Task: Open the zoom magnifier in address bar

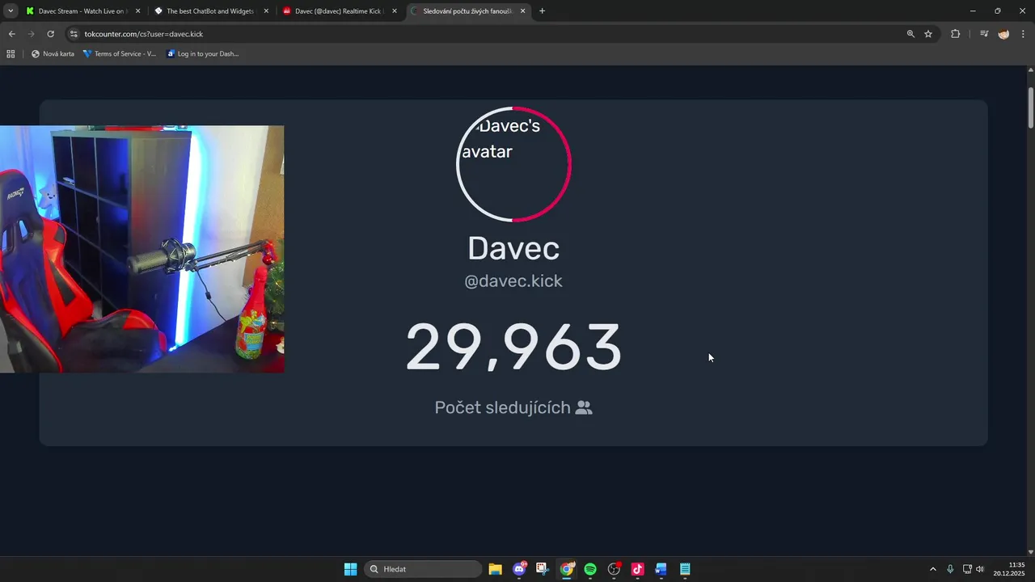Action: pyautogui.click(x=910, y=34)
